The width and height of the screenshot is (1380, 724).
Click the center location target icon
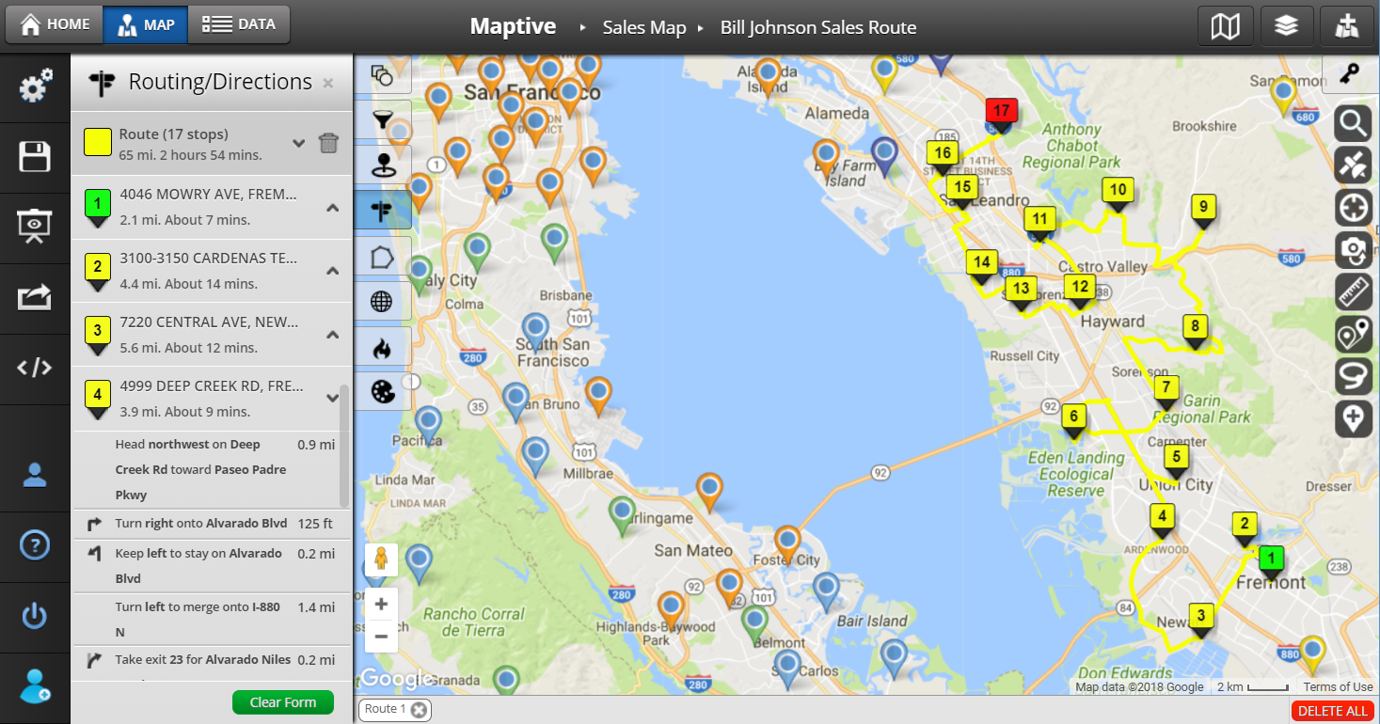coord(1354,208)
